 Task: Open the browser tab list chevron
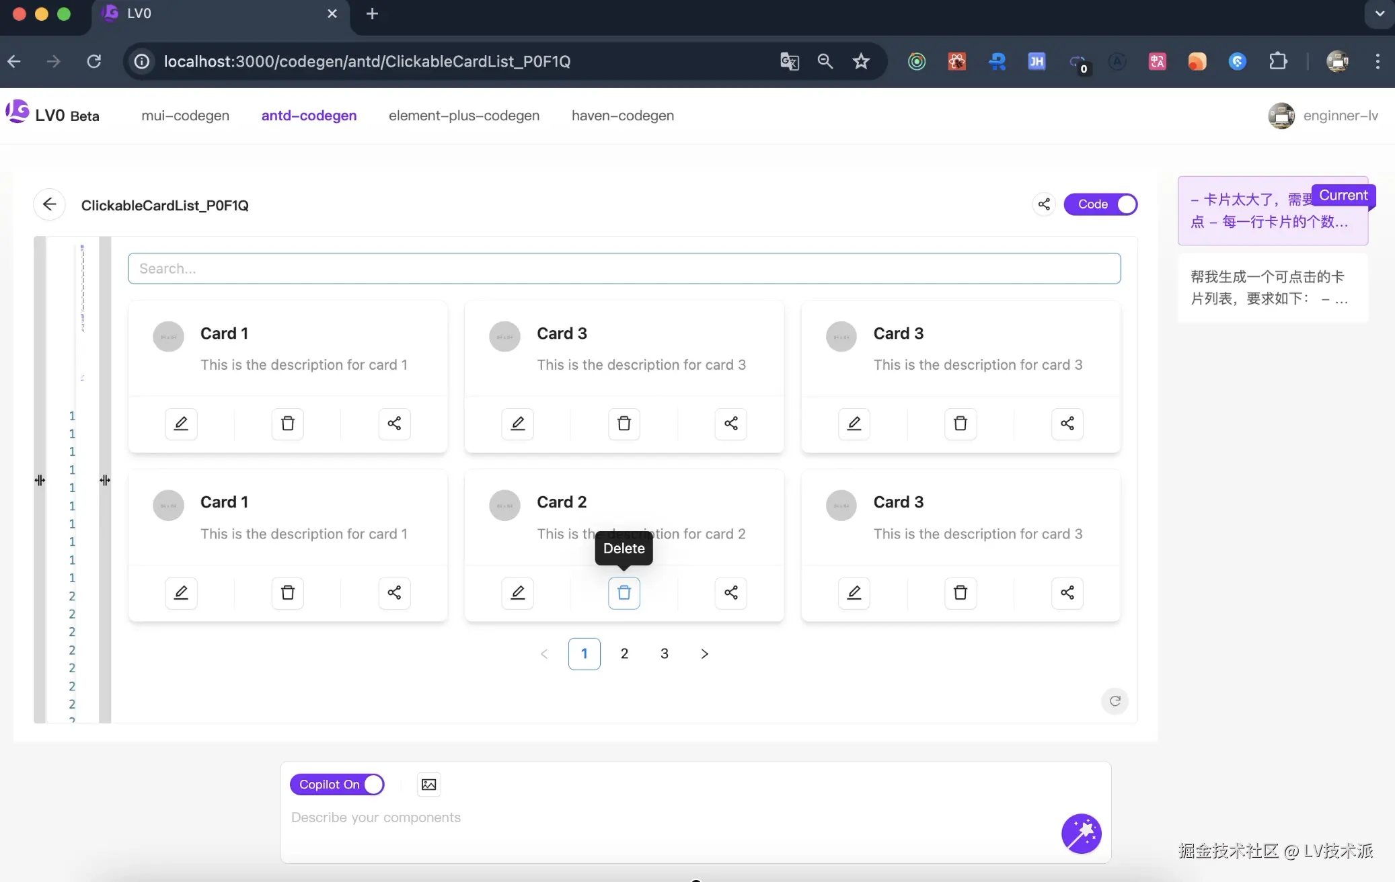1379,13
